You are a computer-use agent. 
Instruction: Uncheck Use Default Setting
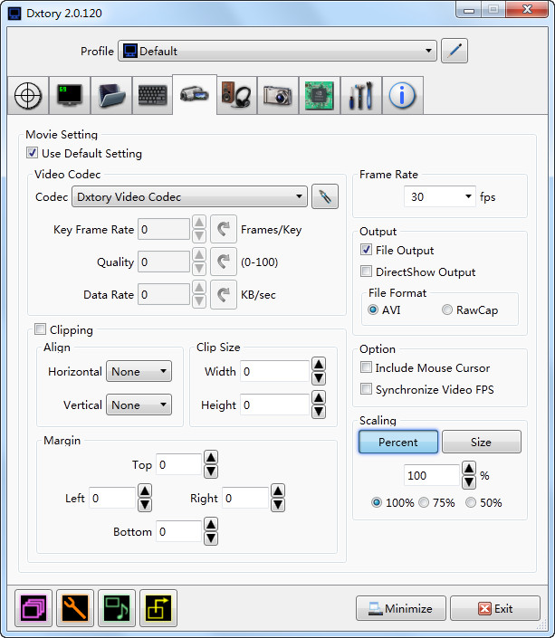click(x=33, y=154)
